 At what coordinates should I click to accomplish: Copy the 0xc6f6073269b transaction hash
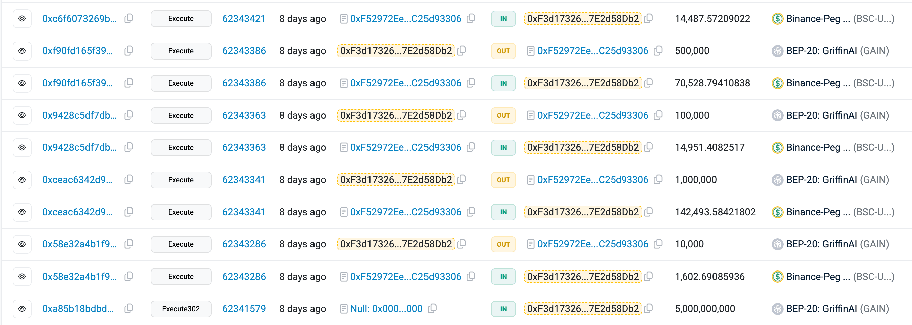[x=128, y=18]
